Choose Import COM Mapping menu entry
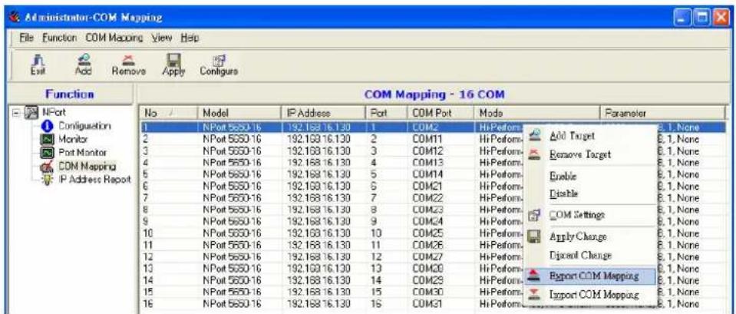The width and height of the screenshot is (736, 314). tap(590, 296)
